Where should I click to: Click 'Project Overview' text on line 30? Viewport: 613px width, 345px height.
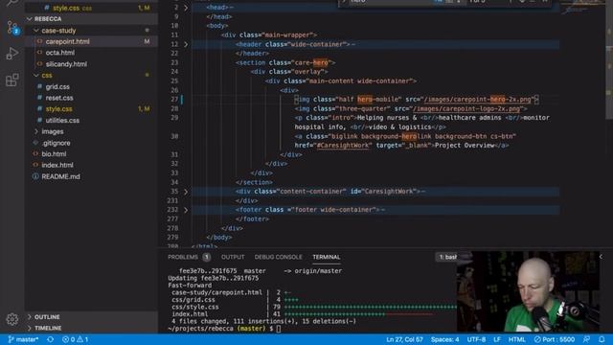coord(465,146)
